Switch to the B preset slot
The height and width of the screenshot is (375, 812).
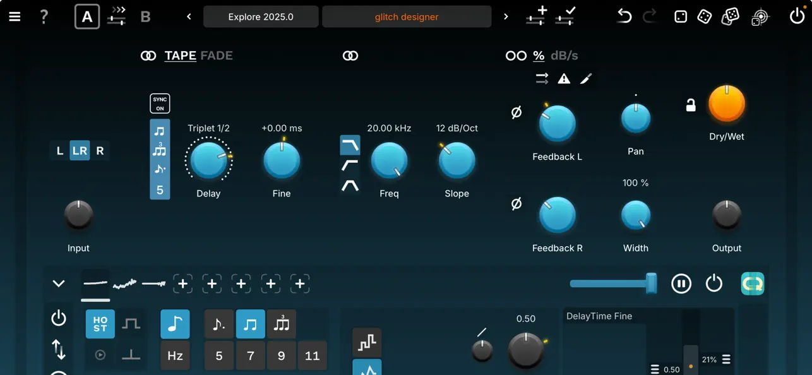tap(145, 17)
